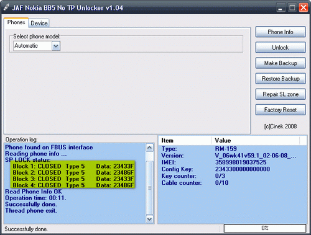Open the Select phone model dropdown arrow
311x235 pixels.
[56, 46]
